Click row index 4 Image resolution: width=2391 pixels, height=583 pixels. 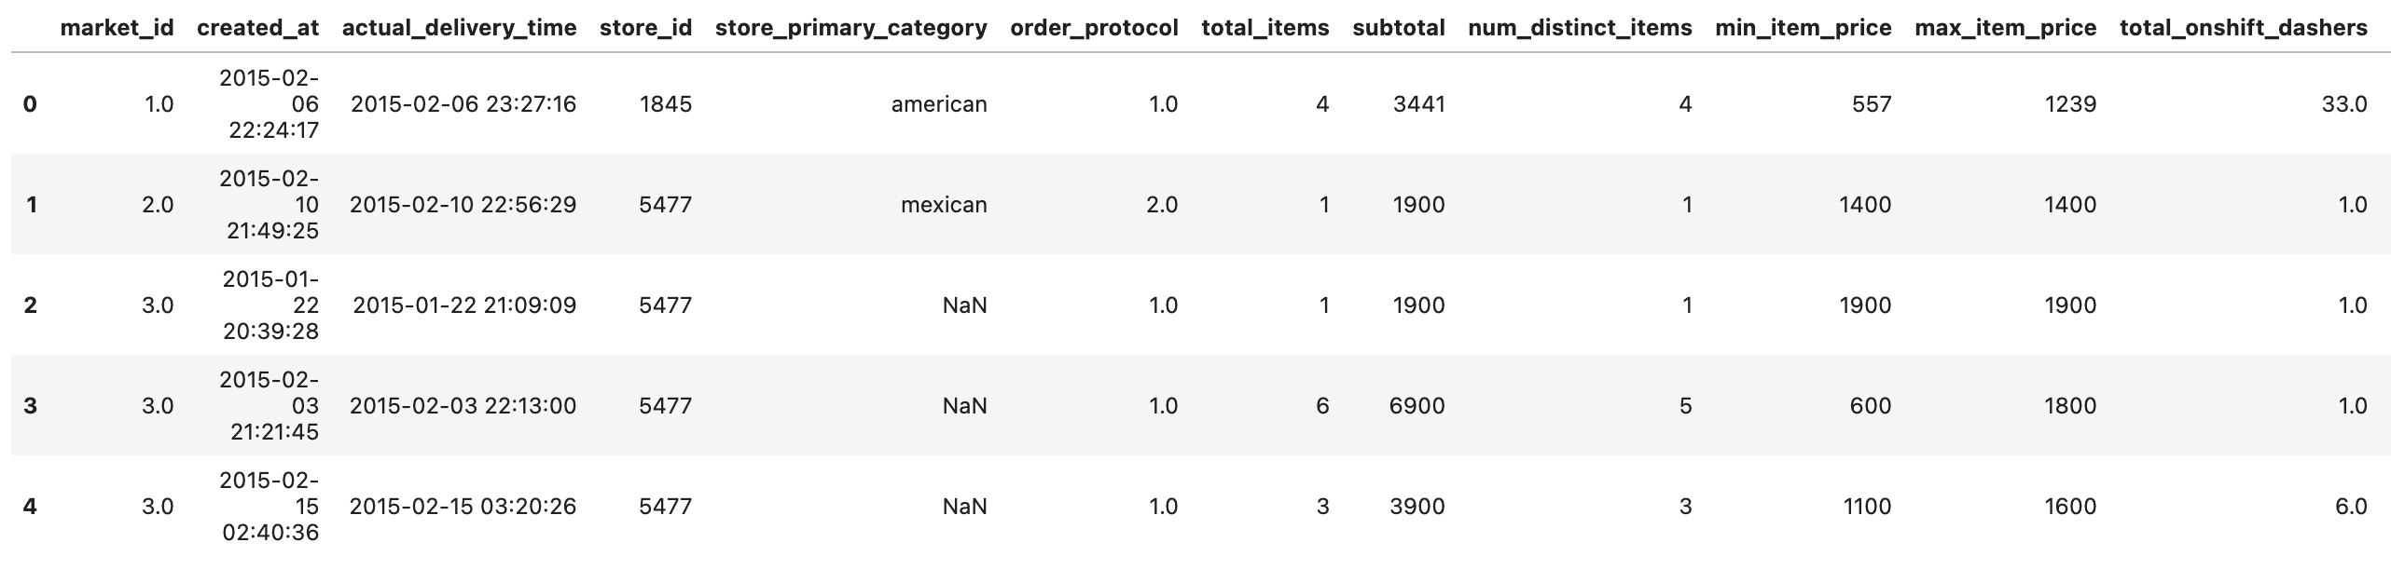(x=30, y=507)
